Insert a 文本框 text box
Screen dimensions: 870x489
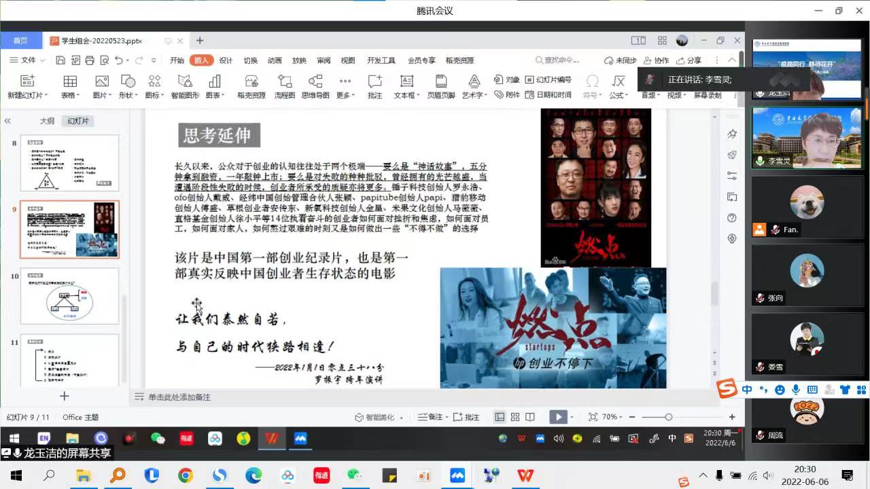406,86
